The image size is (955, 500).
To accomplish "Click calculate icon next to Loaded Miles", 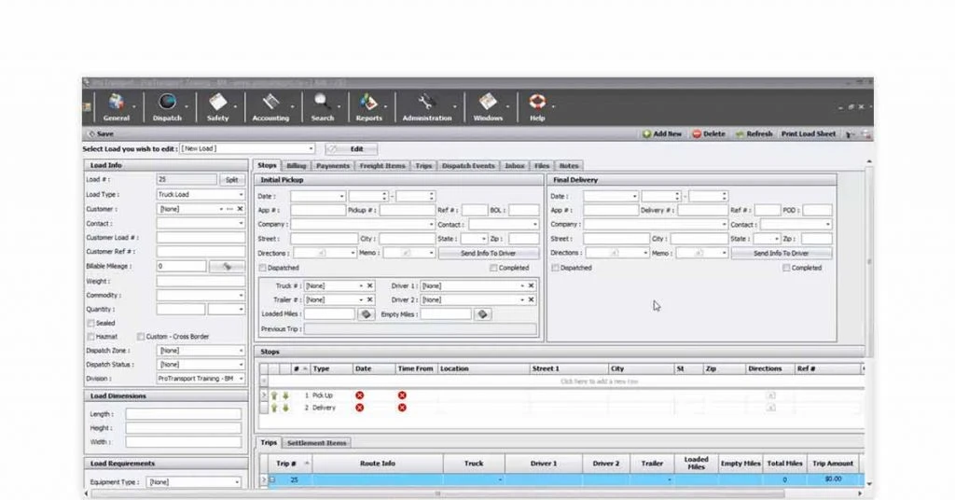I will (x=367, y=314).
